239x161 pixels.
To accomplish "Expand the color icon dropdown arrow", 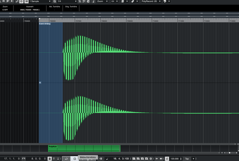I will coord(169,1).
